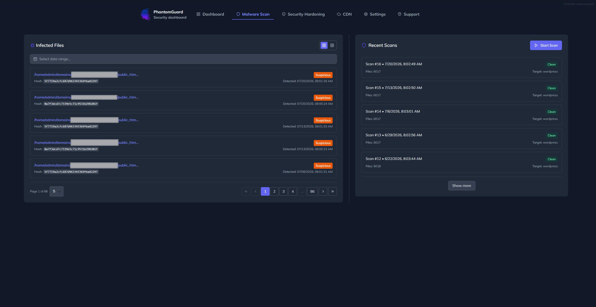Click the calendar icon in date range field
This screenshot has height=307, width=596.
(35, 59)
